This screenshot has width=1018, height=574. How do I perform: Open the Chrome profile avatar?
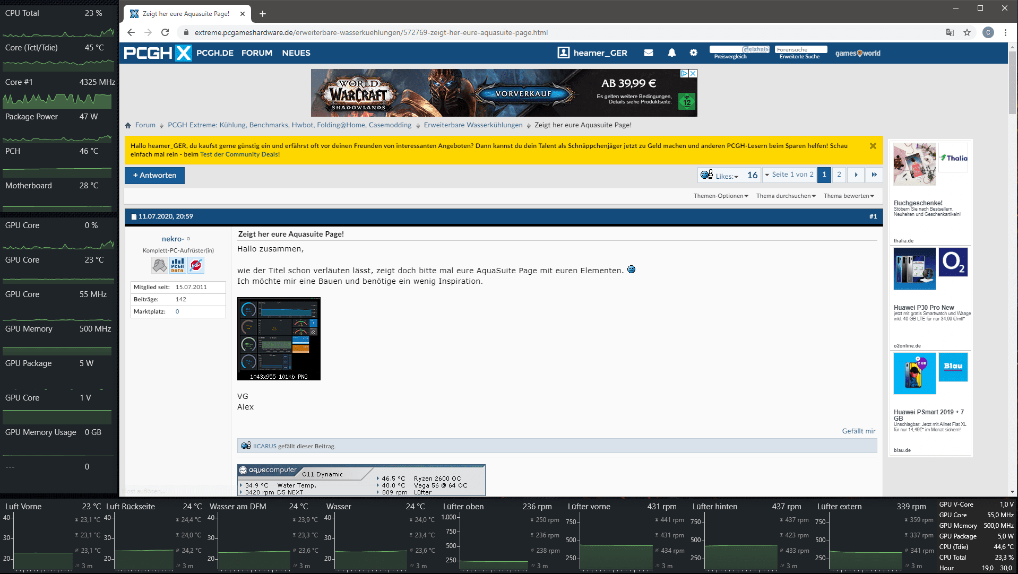tap(988, 32)
